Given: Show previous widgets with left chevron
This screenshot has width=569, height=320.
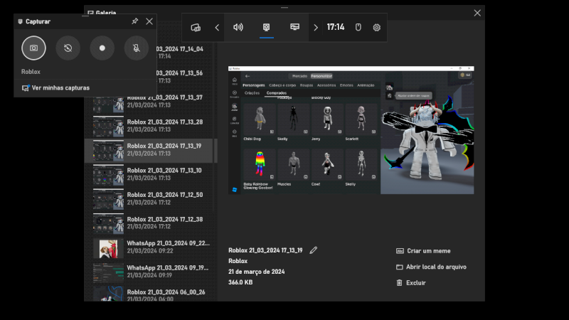Looking at the screenshot, I should 217,28.
